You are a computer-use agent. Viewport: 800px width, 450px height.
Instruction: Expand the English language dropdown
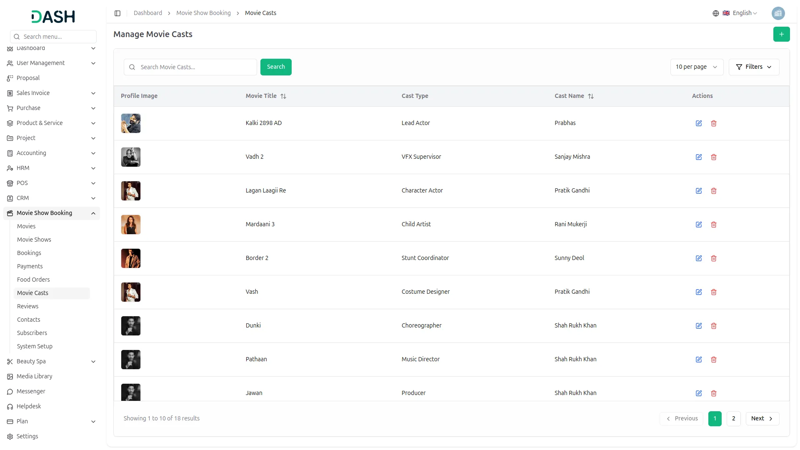point(742,13)
